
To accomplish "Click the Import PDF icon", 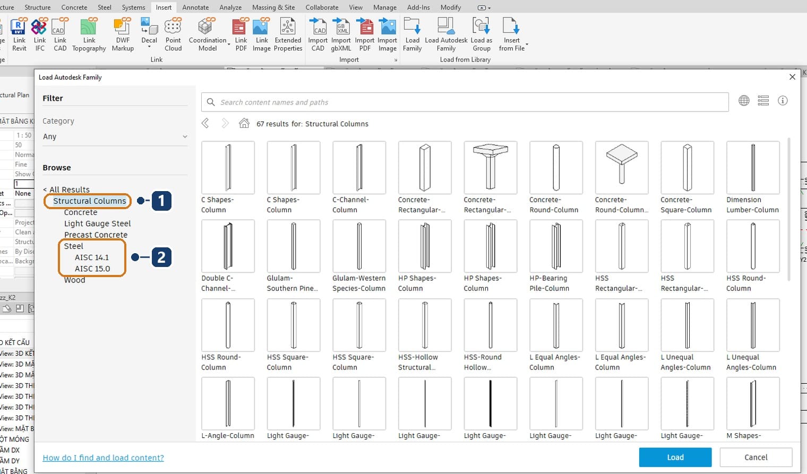I will pyautogui.click(x=365, y=35).
